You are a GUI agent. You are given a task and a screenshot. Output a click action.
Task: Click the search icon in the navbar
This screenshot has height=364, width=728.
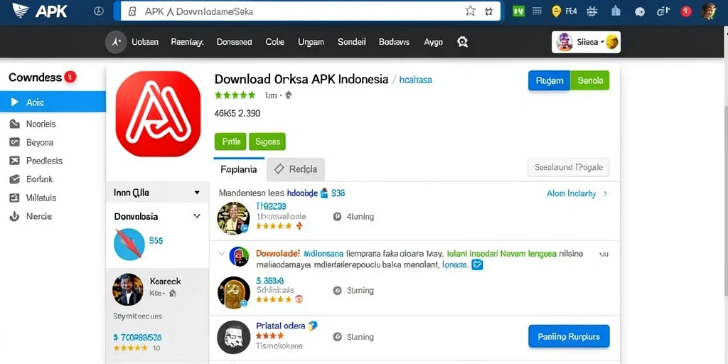pyautogui.click(x=462, y=42)
